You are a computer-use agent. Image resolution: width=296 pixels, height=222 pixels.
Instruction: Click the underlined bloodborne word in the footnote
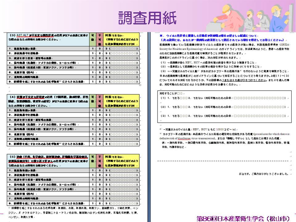pyautogui.click(x=186, y=139)
